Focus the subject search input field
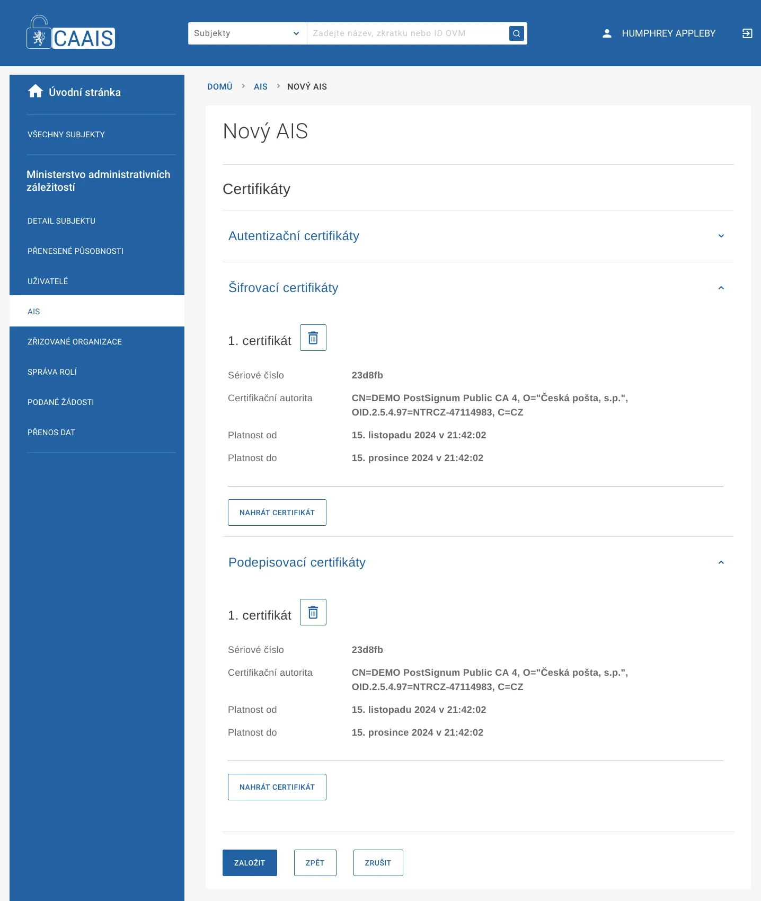 (x=407, y=33)
